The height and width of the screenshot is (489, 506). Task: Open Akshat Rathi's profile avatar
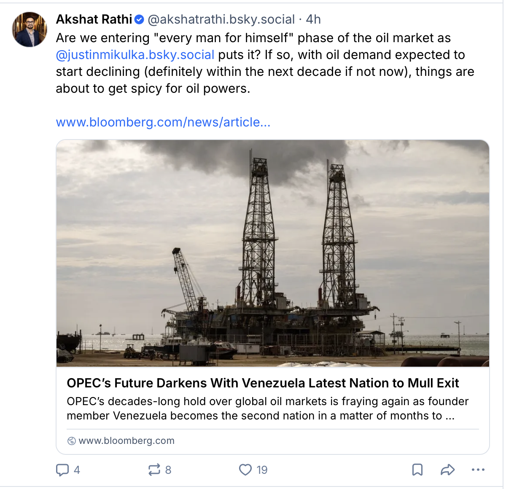pos(30,30)
